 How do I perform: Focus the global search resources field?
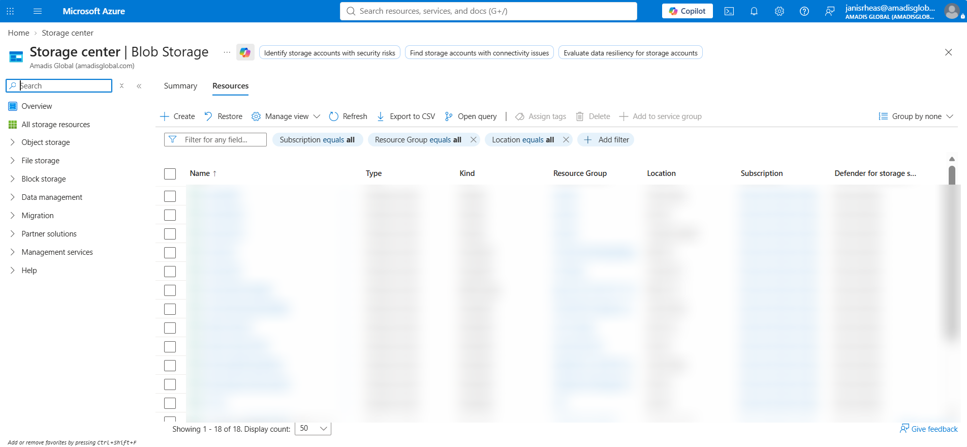pos(488,11)
